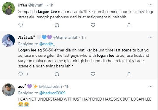Like Arifah's tweet

93,74
